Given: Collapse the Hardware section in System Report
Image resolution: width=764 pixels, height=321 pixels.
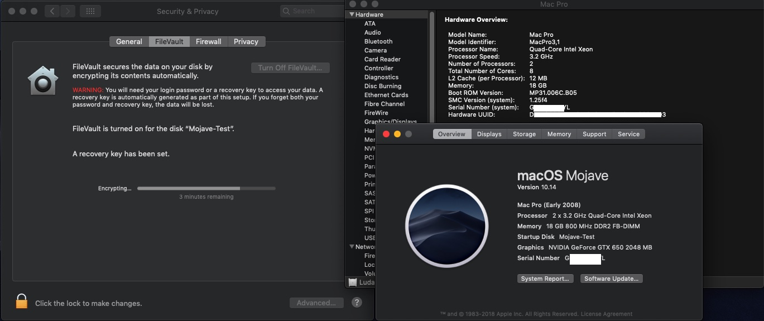Looking at the screenshot, I should point(352,15).
